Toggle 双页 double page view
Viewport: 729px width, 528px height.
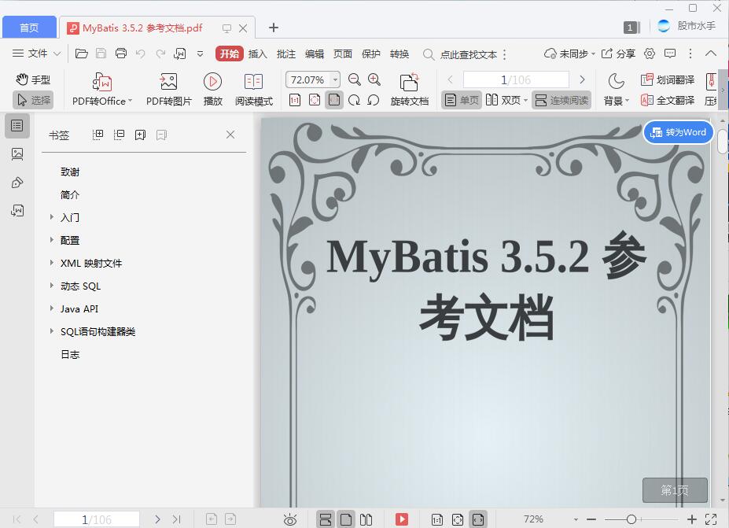pyautogui.click(x=506, y=100)
